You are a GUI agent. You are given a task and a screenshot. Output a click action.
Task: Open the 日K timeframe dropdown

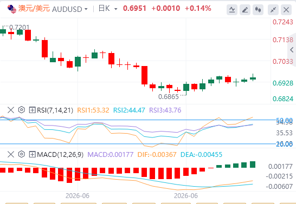click(x=108, y=9)
